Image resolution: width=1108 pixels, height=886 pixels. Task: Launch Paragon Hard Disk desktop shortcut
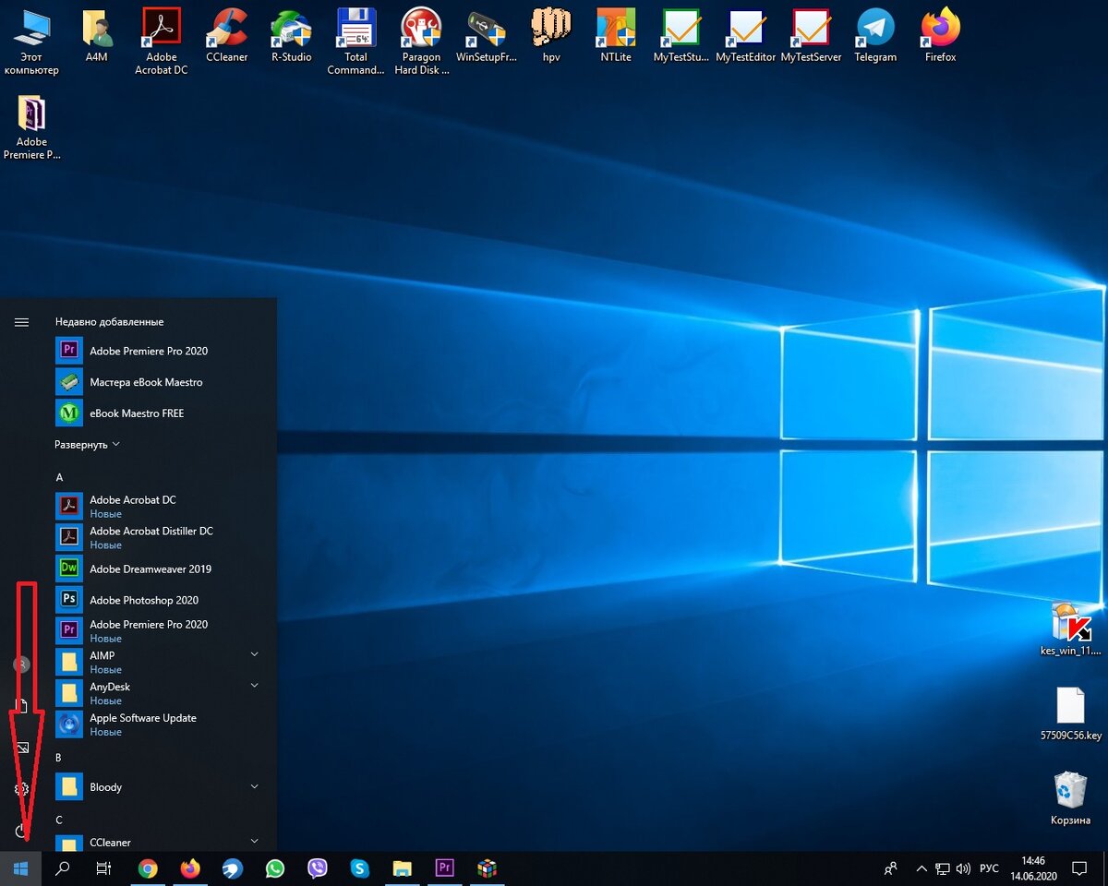tap(421, 42)
